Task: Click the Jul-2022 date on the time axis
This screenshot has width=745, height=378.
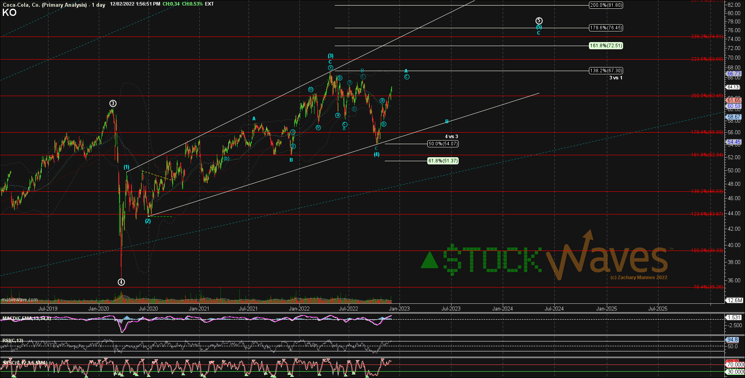Action: click(x=348, y=309)
